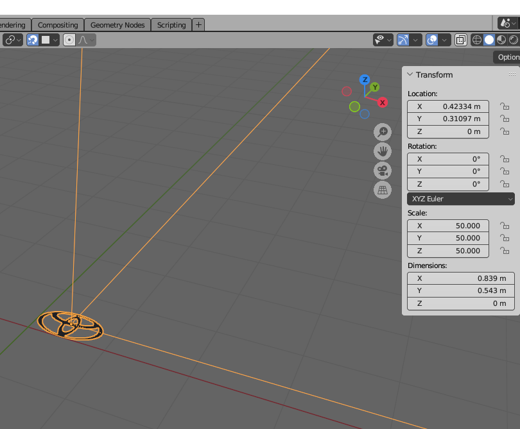Toggle proportional editing
520x429 pixels.
pos(69,40)
